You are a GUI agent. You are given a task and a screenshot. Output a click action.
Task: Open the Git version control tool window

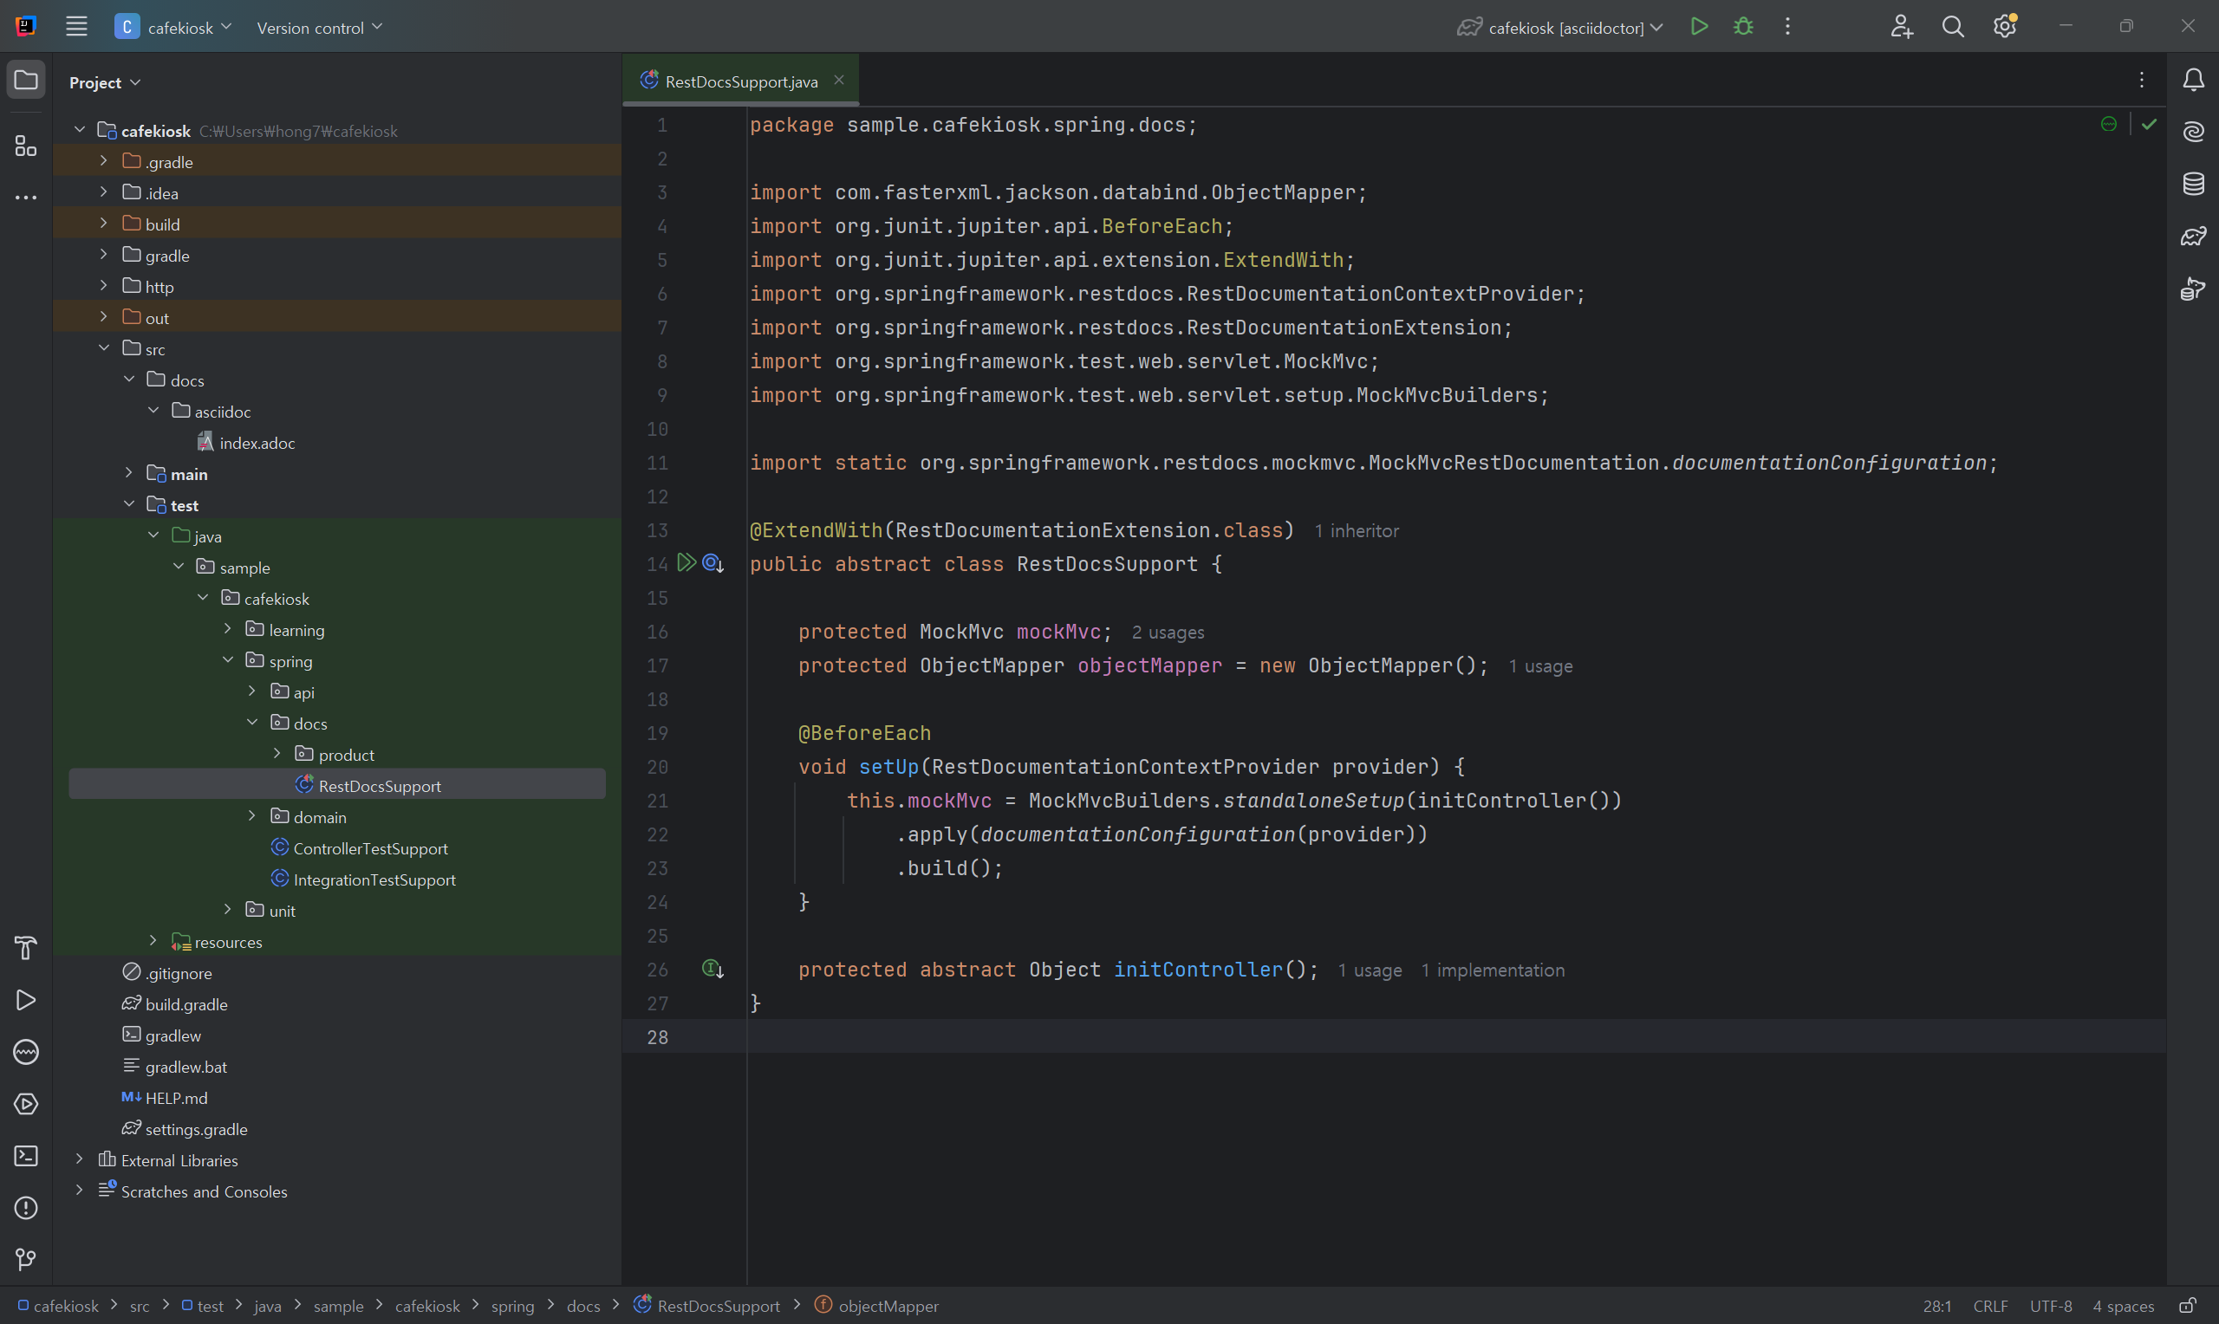[26, 1260]
